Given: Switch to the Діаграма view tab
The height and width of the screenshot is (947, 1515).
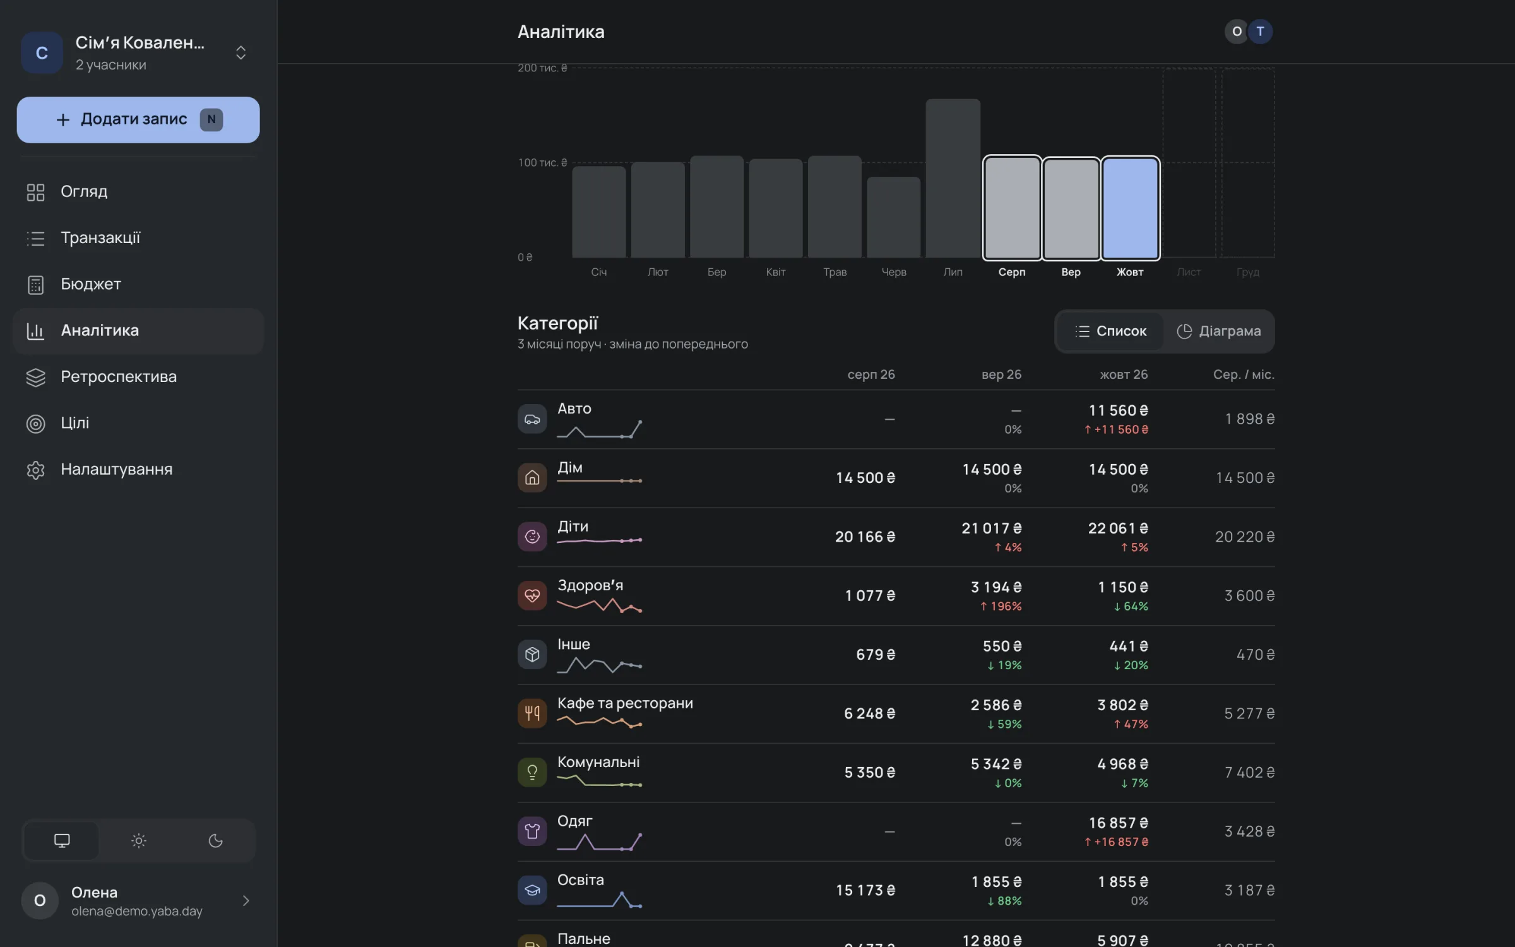Looking at the screenshot, I should tap(1218, 331).
